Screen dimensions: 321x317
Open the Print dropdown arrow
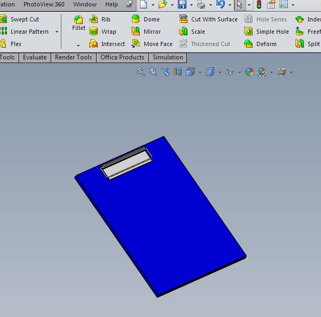tap(210, 5)
